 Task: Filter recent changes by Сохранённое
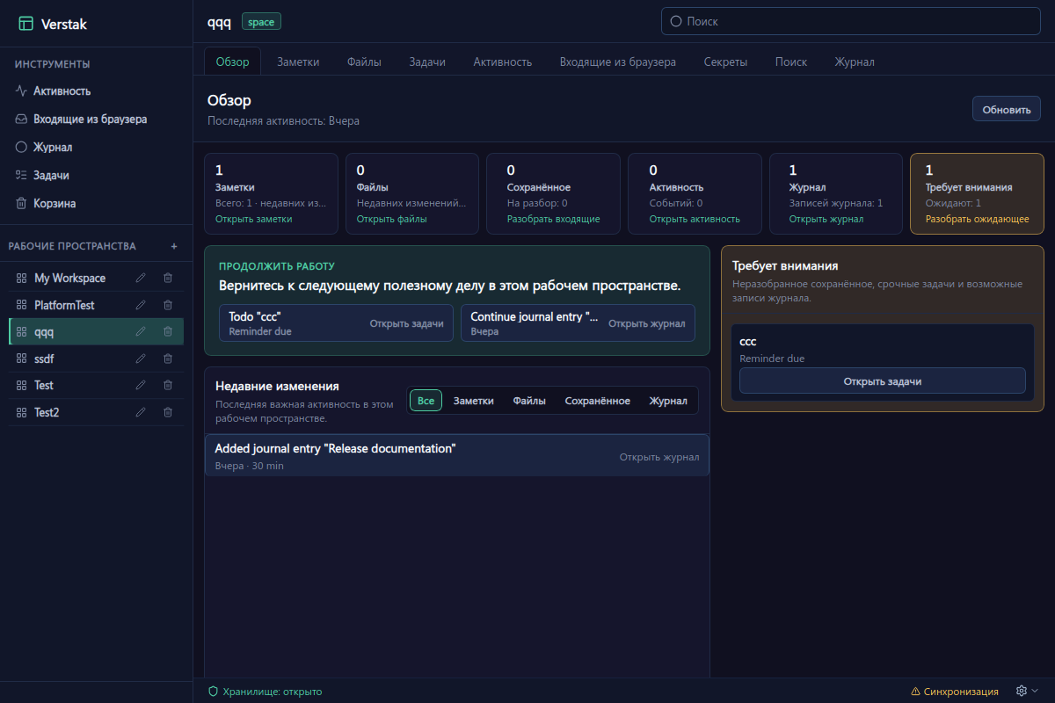click(x=598, y=401)
